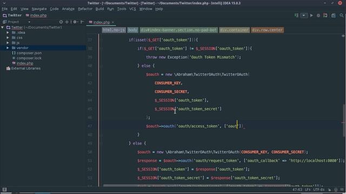Select the index.php editor tab

[102, 22]
